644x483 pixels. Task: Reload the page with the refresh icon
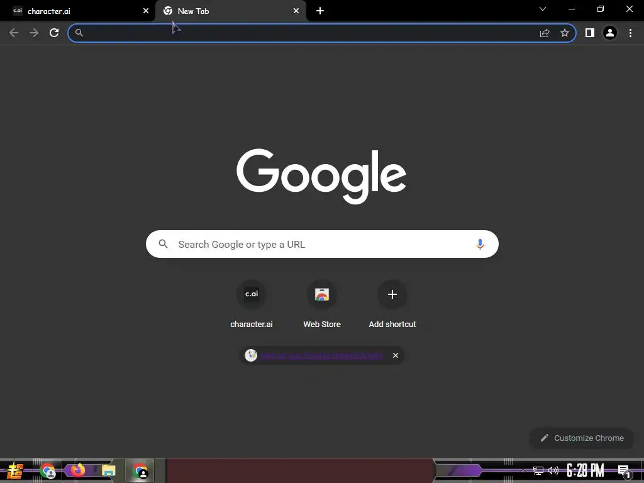[x=54, y=33]
